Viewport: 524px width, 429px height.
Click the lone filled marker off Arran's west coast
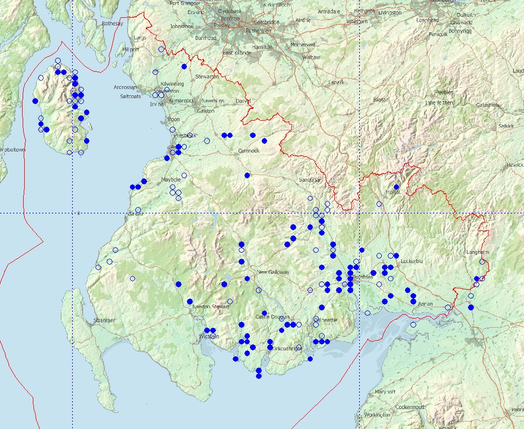click(x=35, y=101)
